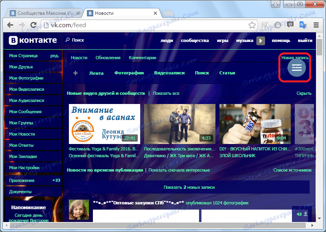326x232 pixels.
Task: Open люди in top menu
Action: click(167, 40)
